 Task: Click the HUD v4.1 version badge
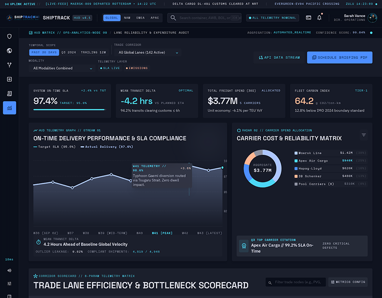point(82,18)
